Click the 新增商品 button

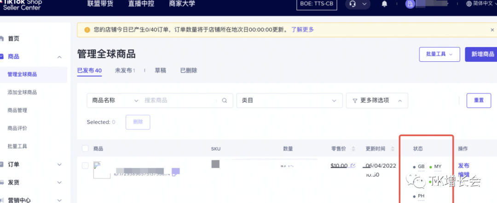(x=481, y=54)
